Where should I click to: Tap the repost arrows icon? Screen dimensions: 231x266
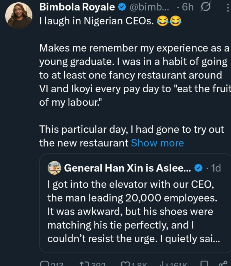coord(83,263)
